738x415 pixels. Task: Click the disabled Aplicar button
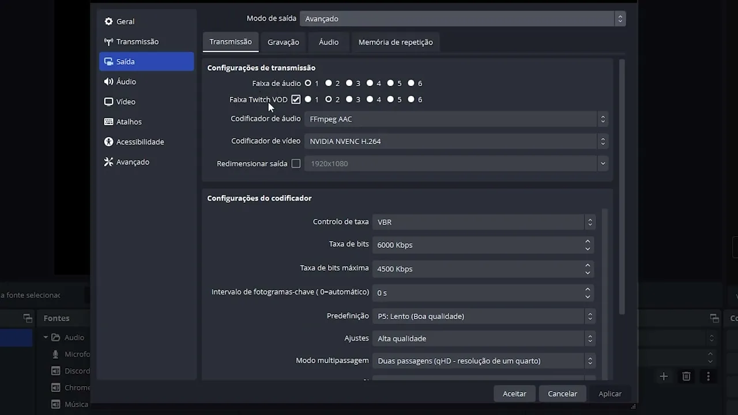point(610,394)
